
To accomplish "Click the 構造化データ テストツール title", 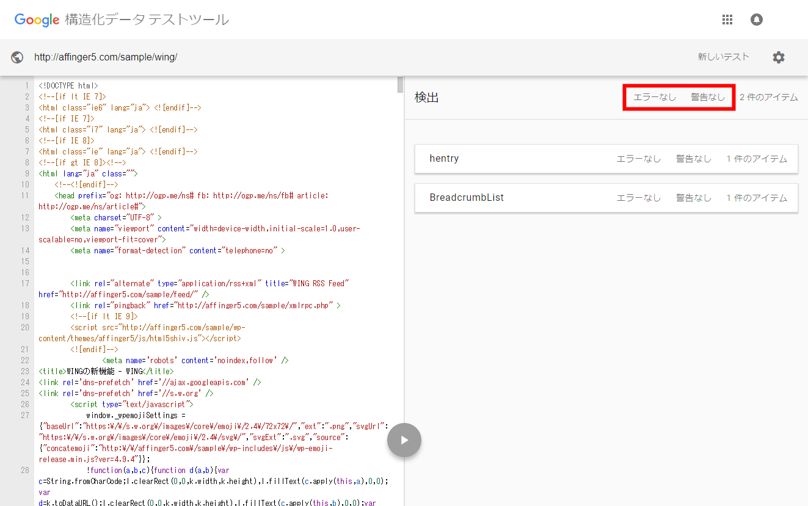I will (147, 20).
